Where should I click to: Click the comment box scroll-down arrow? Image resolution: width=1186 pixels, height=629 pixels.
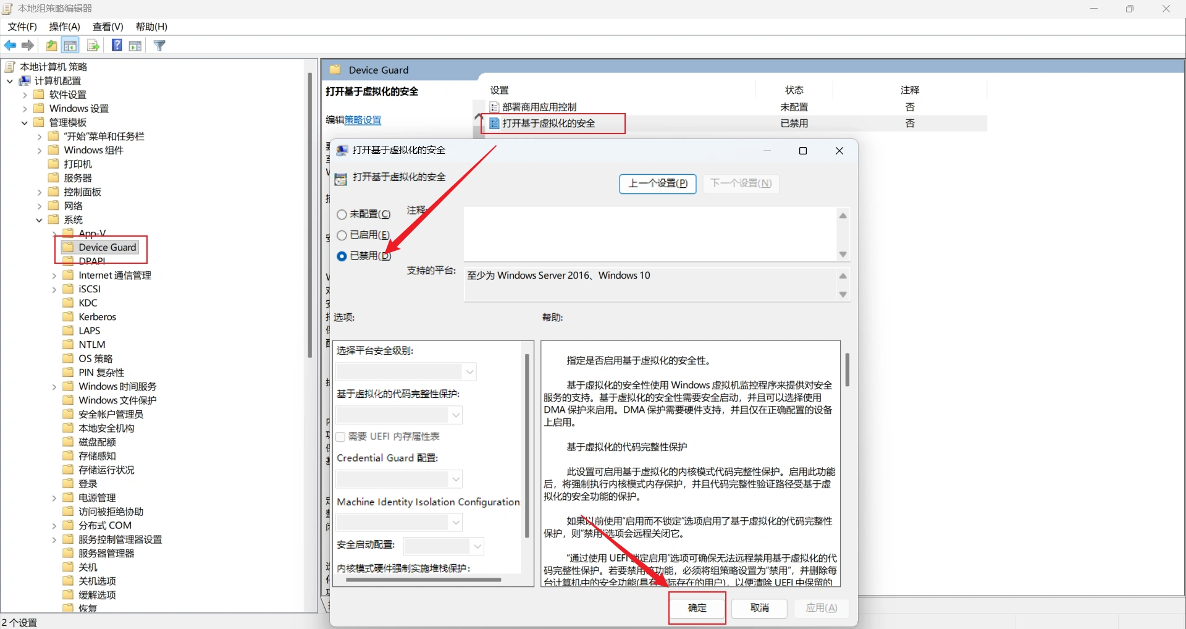(x=843, y=255)
